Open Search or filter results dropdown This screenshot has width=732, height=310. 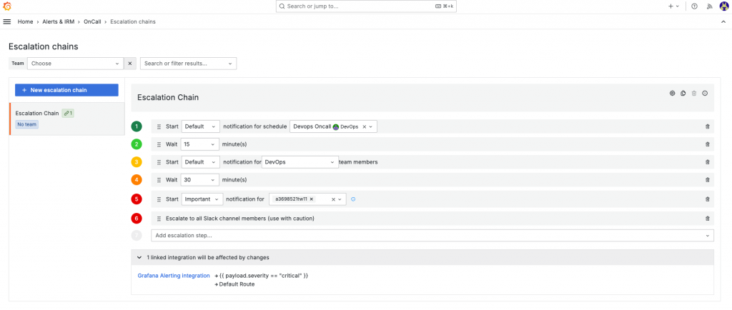click(x=188, y=64)
